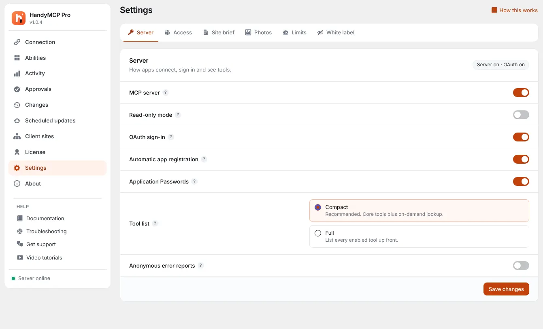Click help icon beside Application Passwords
This screenshot has width=543, height=329.
[x=194, y=181]
